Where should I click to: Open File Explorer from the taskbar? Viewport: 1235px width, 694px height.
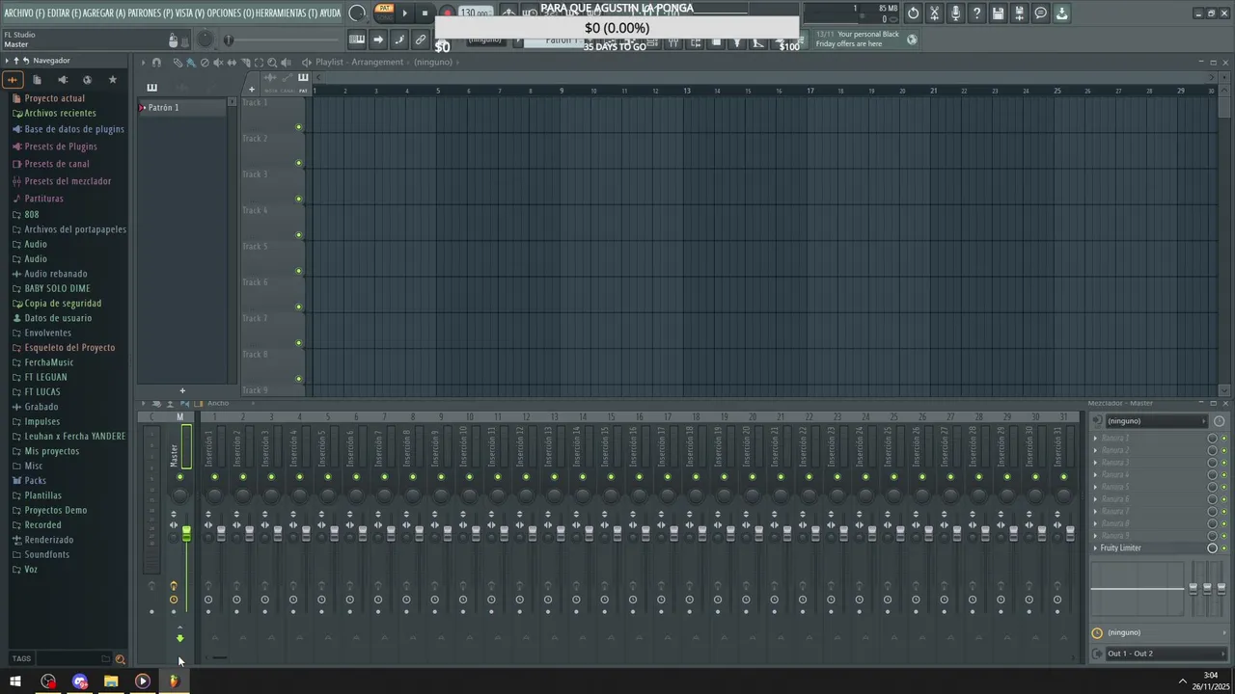[x=111, y=681]
